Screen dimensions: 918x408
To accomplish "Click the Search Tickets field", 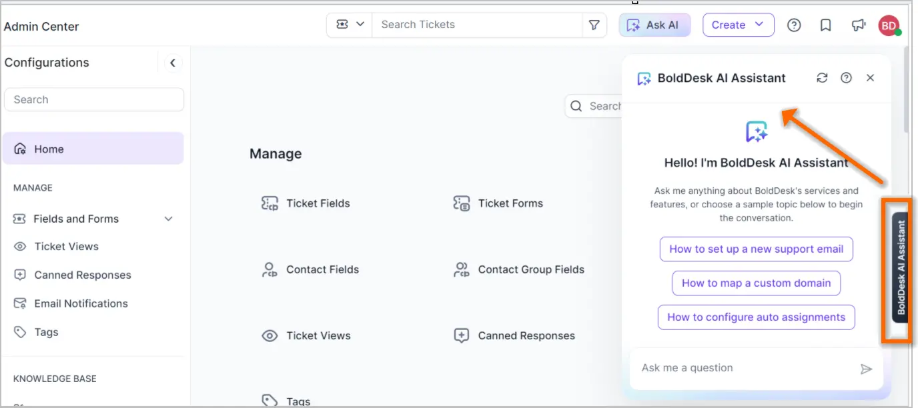I will 476,25.
